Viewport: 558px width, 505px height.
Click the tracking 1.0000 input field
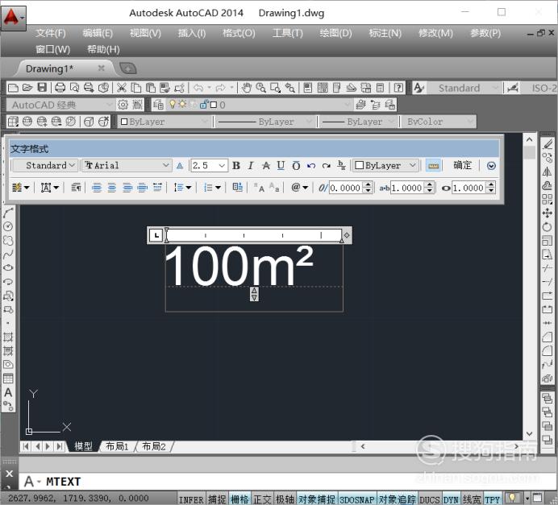point(407,188)
